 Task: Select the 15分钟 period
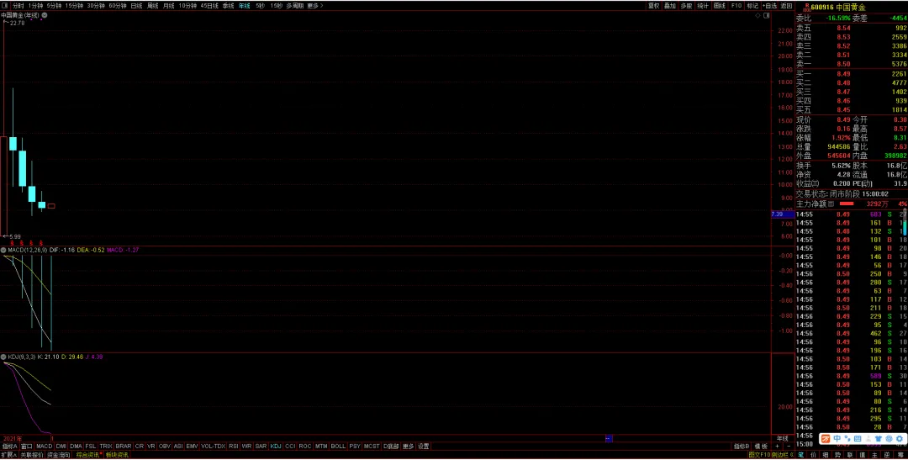point(74,5)
